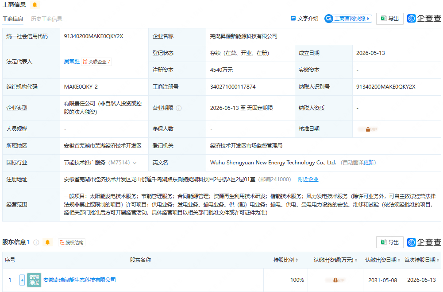Switch to the 工商信息 tab

coord(13,19)
